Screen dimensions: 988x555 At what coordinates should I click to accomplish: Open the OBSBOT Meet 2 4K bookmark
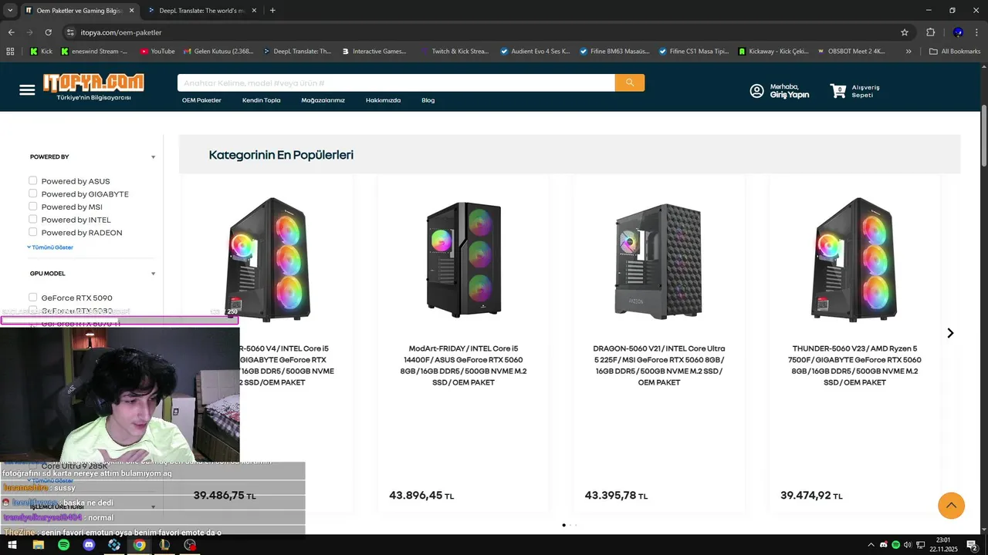point(851,52)
